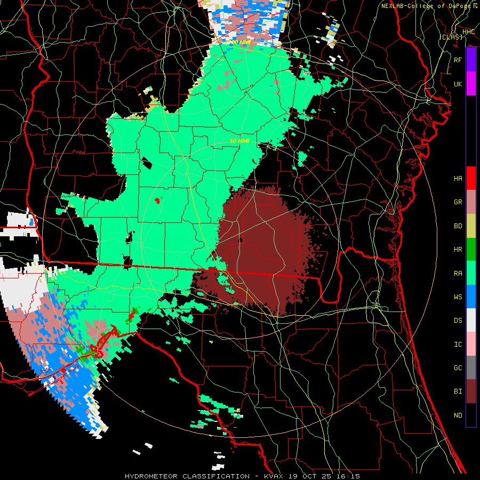
Task: Click the HR legend label
Action: 458,250
